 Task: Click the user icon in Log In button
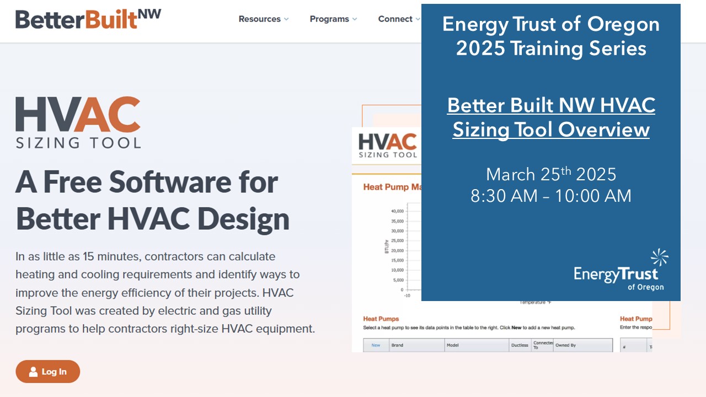(34, 372)
